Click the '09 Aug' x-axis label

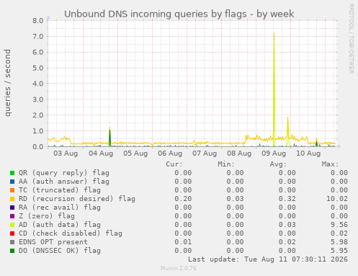click(x=274, y=153)
